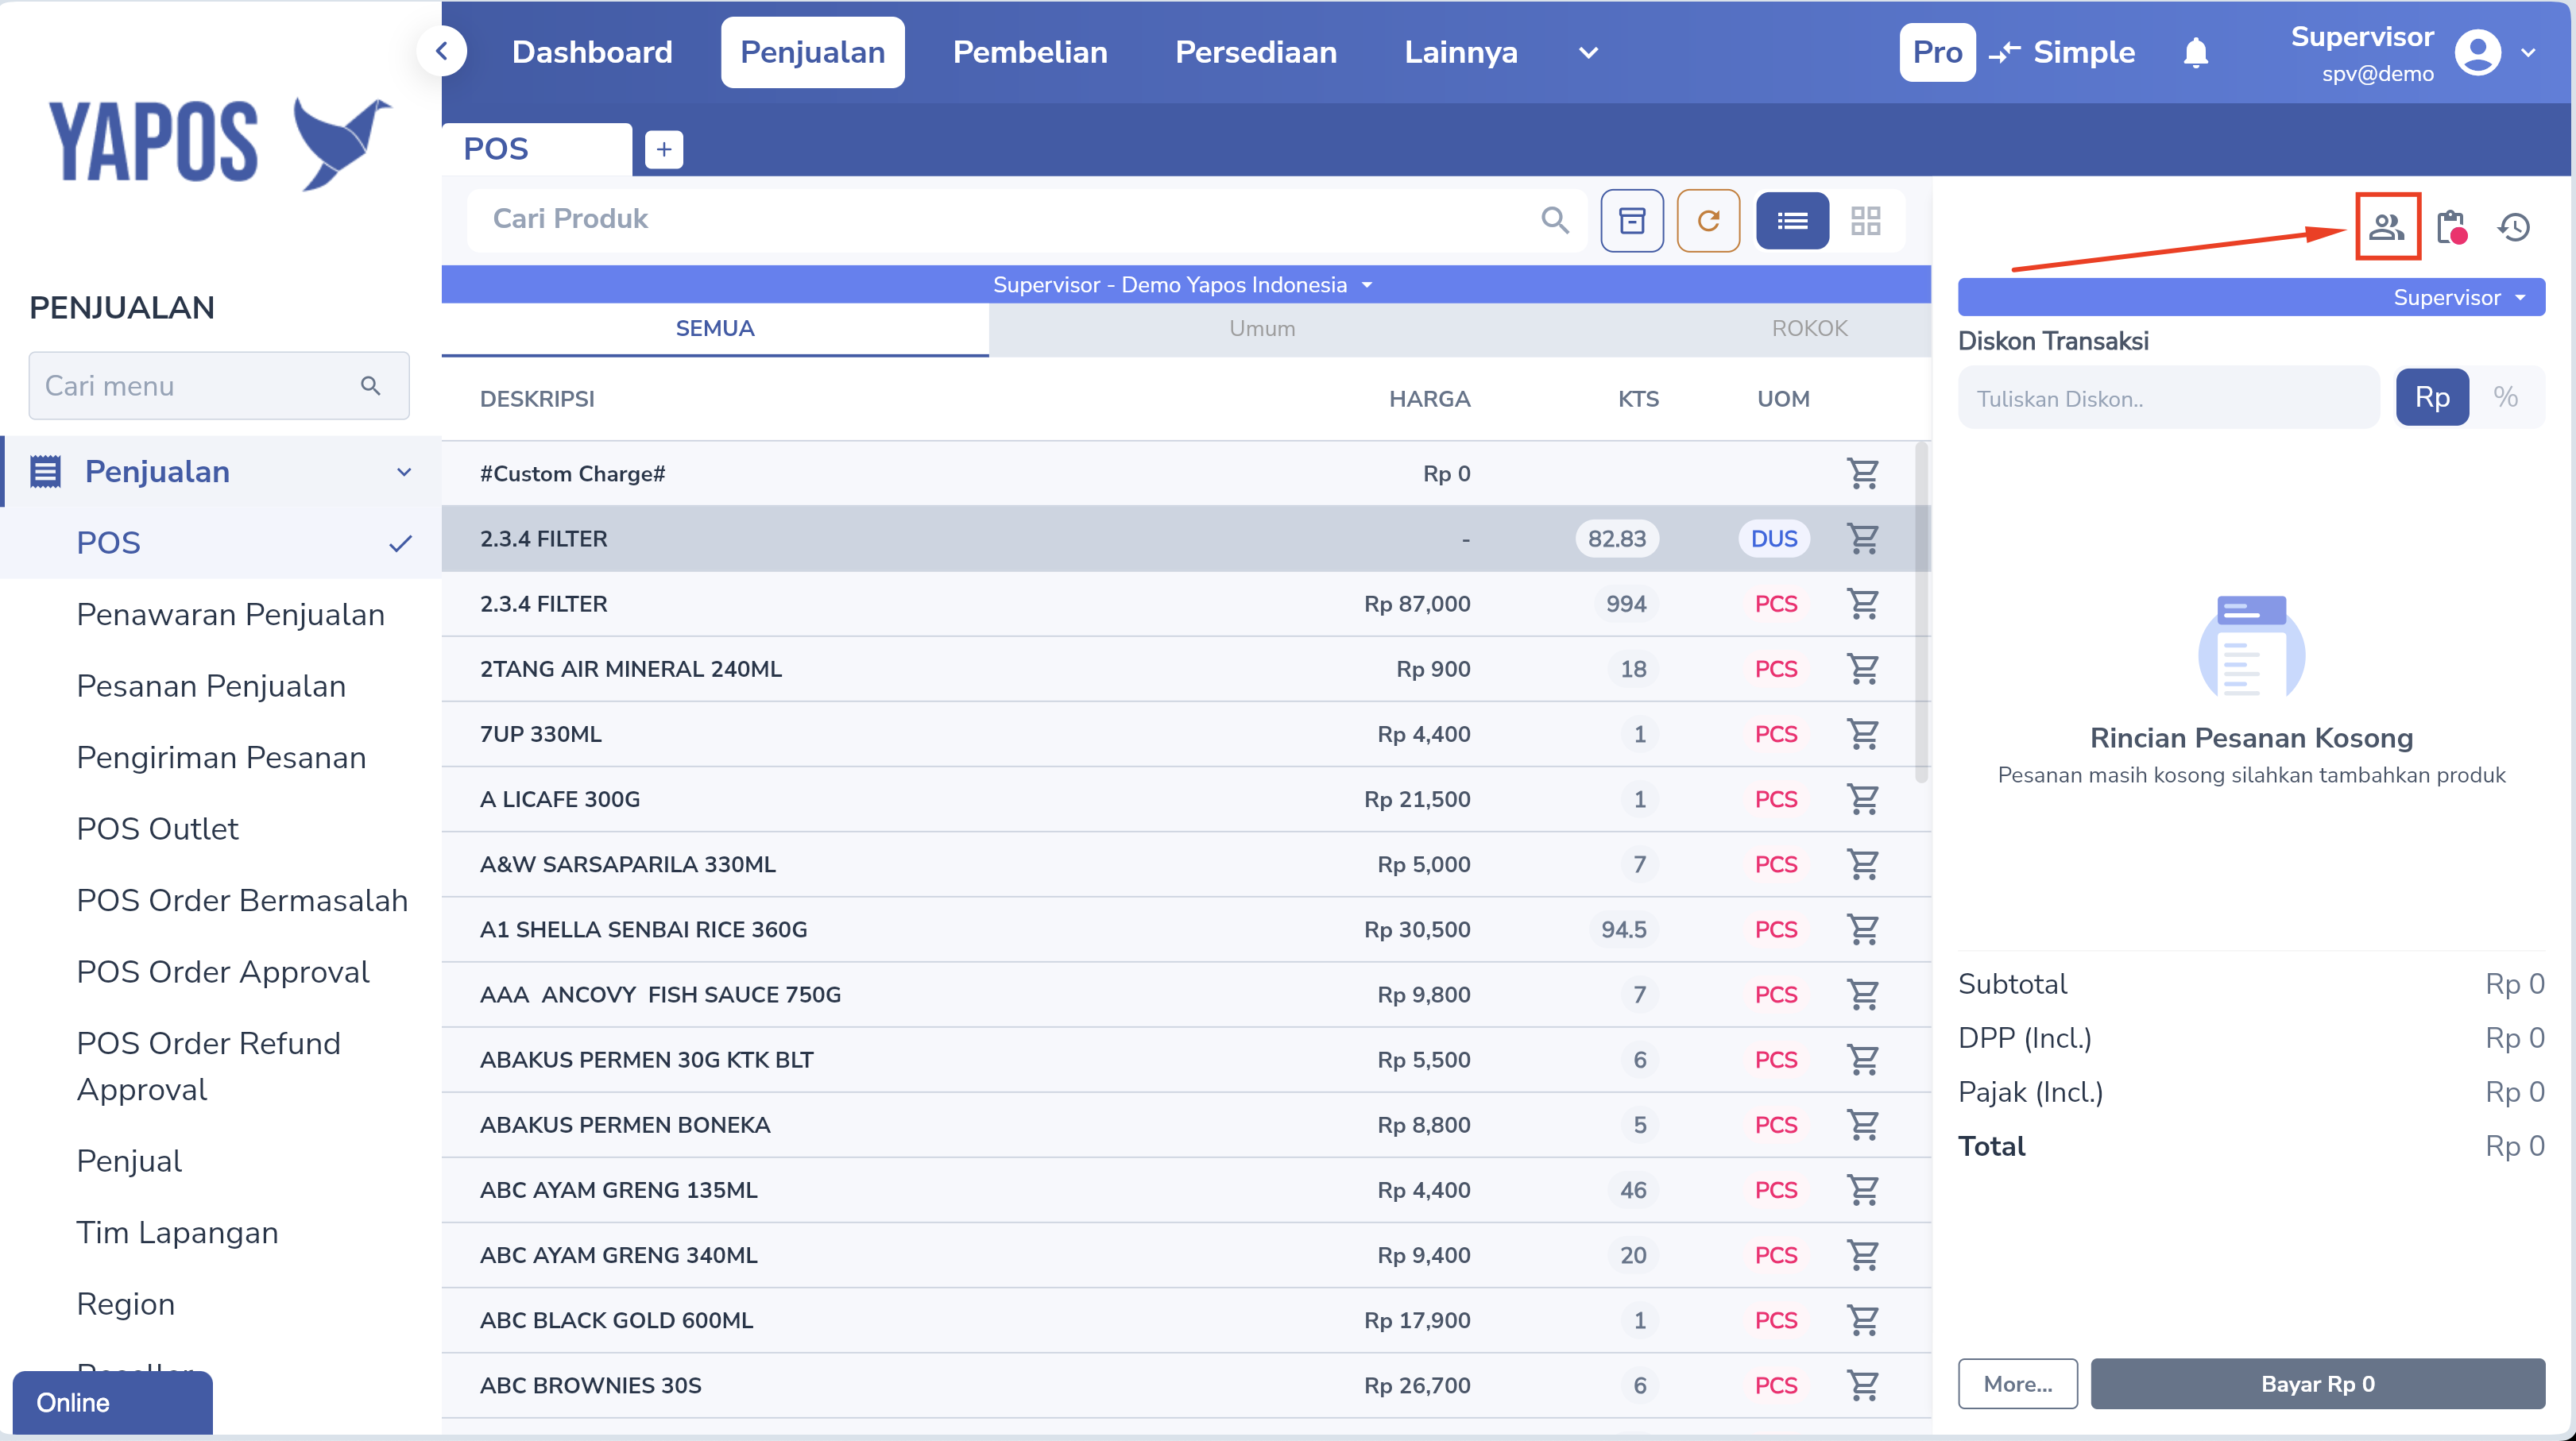Screen dimensions: 2576x1441
Task: Add 2TANG AIR MINERAL 240ML to cart
Action: [x=1862, y=668]
